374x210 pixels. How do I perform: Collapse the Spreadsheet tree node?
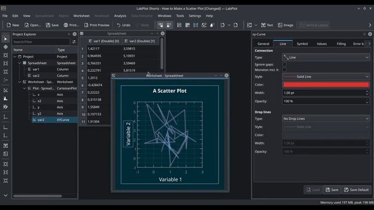point(19,63)
